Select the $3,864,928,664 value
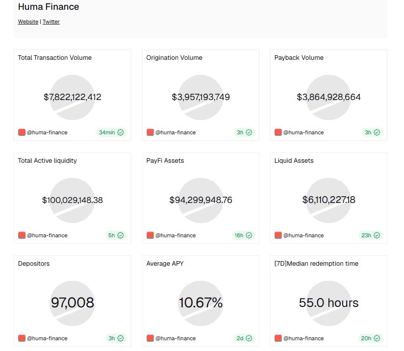 coord(329,97)
